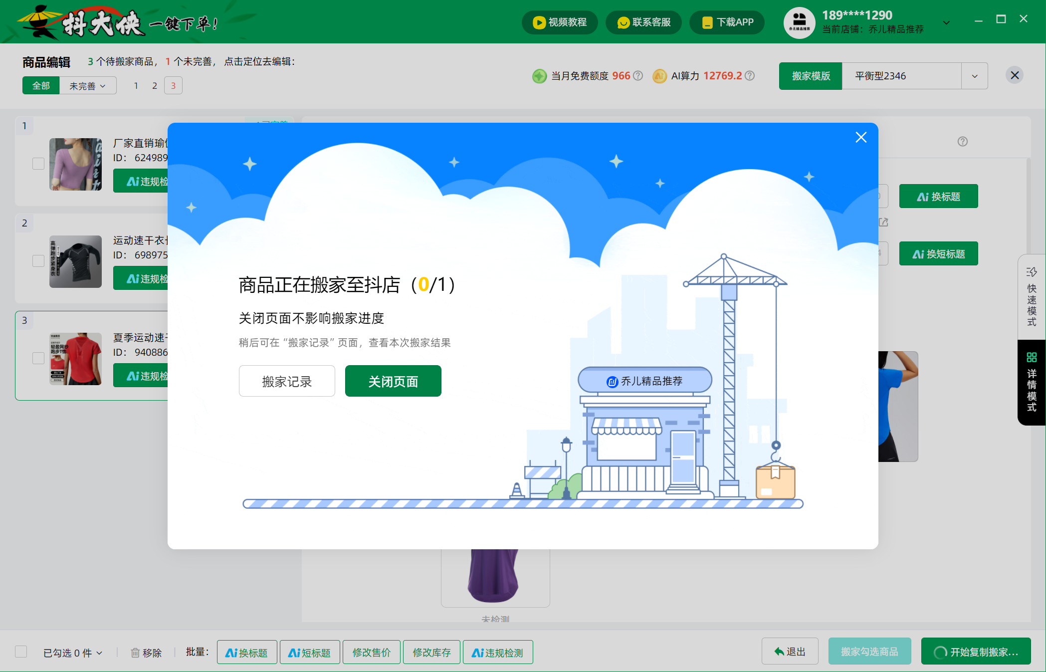The image size is (1046, 672).
Task: Click the purple garment image preview
Action: [x=495, y=578]
